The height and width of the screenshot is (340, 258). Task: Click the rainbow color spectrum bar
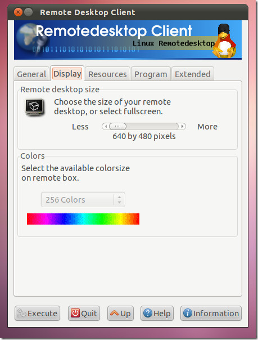click(83, 219)
